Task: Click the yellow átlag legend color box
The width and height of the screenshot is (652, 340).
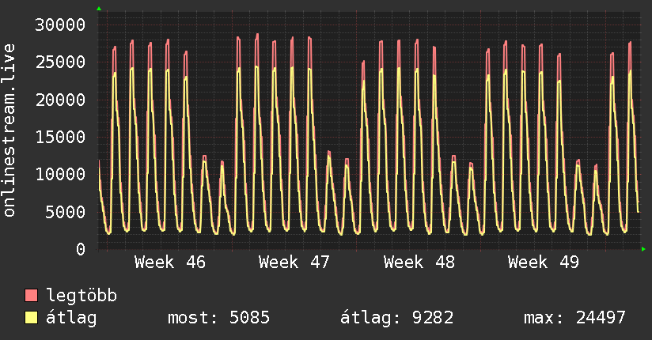Action: 32,318
